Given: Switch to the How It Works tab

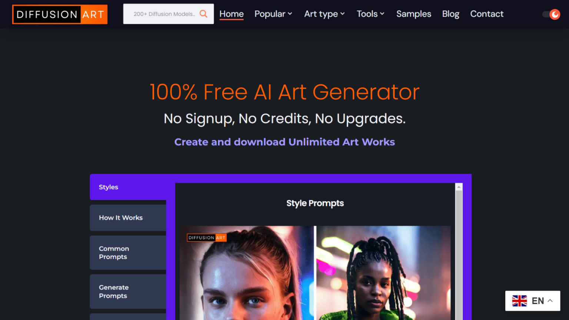Looking at the screenshot, I should click(x=128, y=218).
